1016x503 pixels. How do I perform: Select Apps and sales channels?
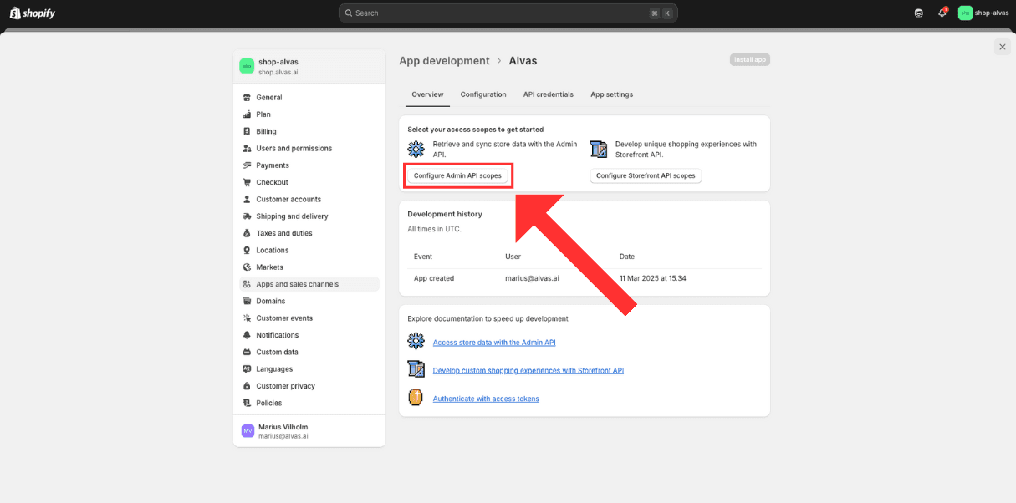pyautogui.click(x=309, y=284)
